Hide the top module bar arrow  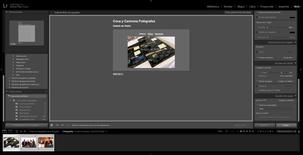(x=151, y=1)
